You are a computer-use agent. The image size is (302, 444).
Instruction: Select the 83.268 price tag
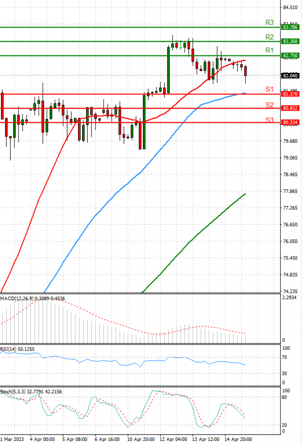point(290,41)
